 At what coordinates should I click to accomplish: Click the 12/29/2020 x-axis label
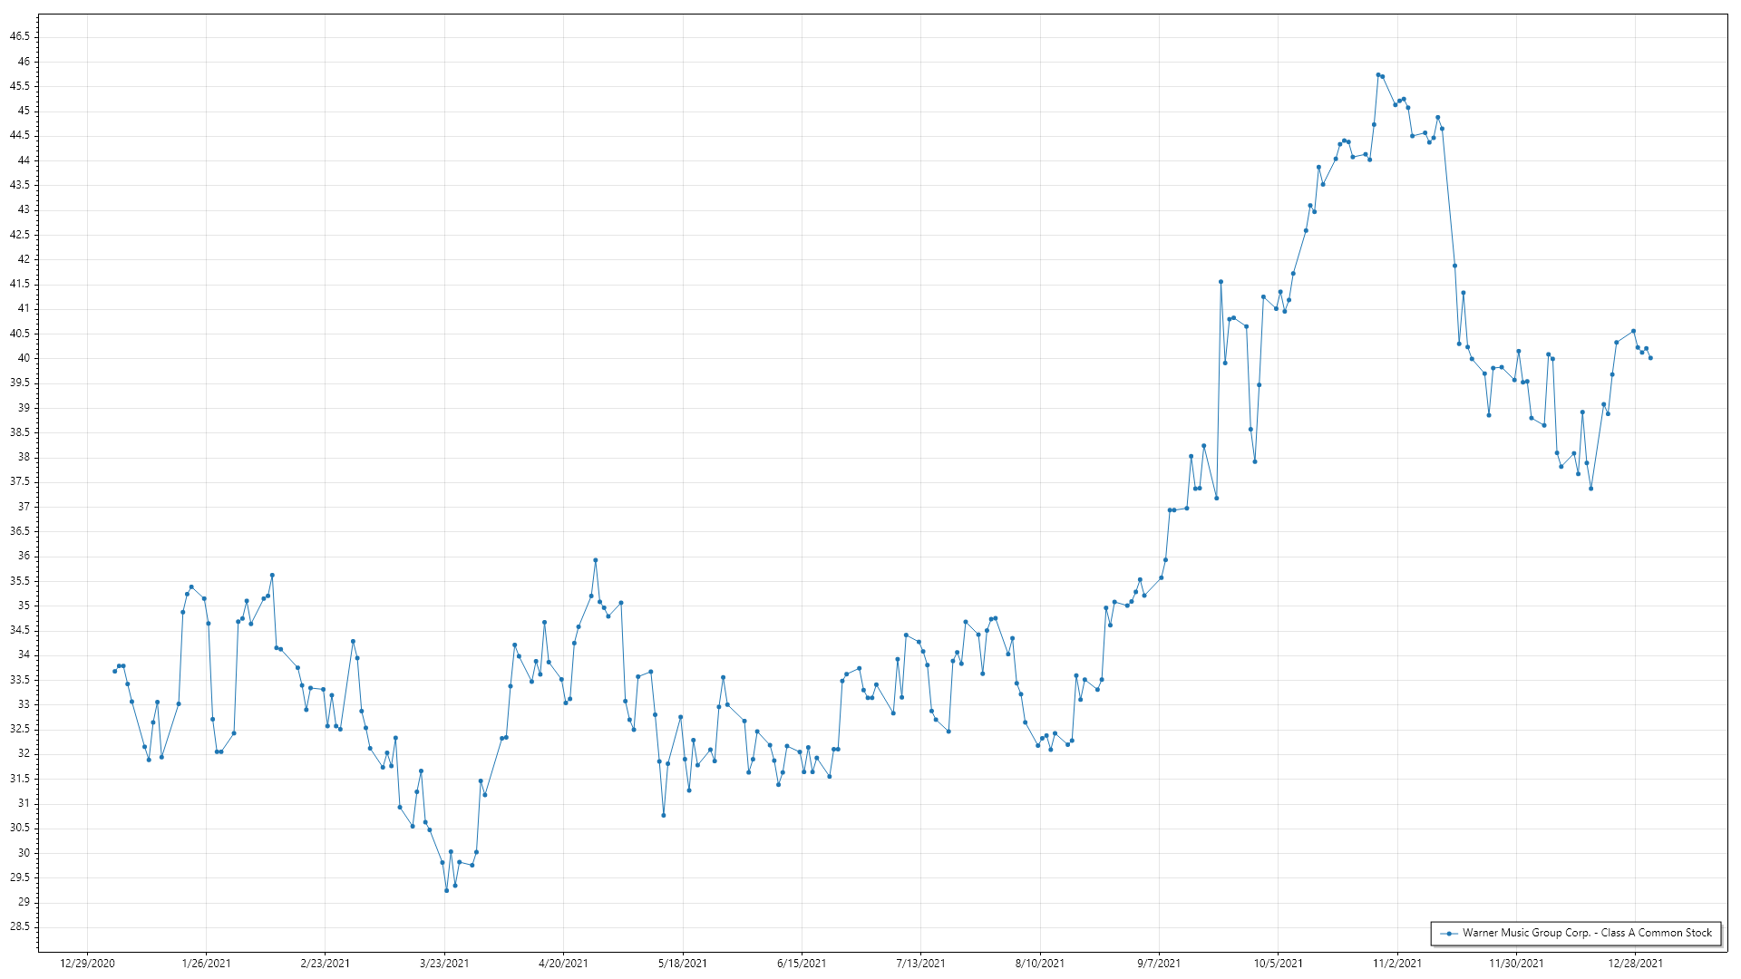click(87, 964)
